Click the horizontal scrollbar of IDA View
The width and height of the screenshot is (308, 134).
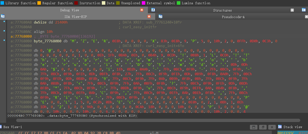click(158, 120)
